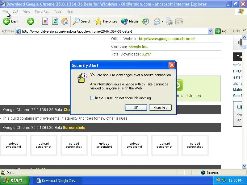Click the Download Google Chr... taskbar button
Screen dimensions: 247x185
click(x=57, y=181)
